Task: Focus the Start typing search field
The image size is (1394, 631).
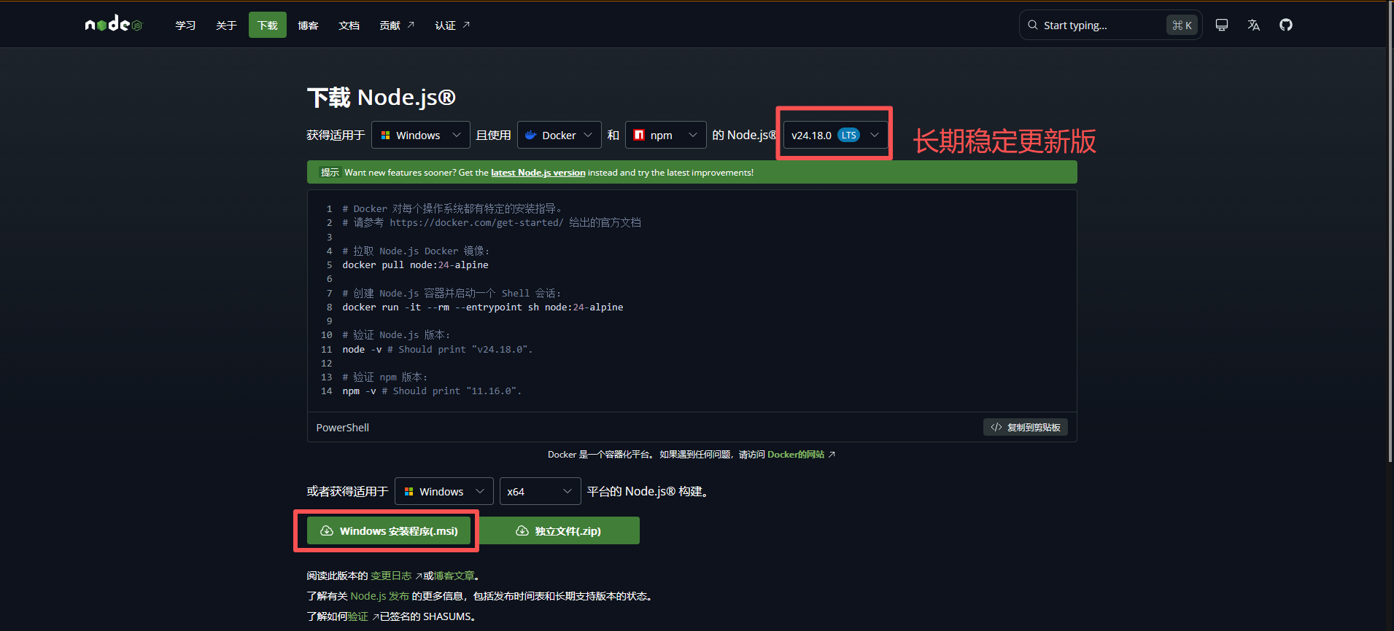Action: click(x=1110, y=25)
